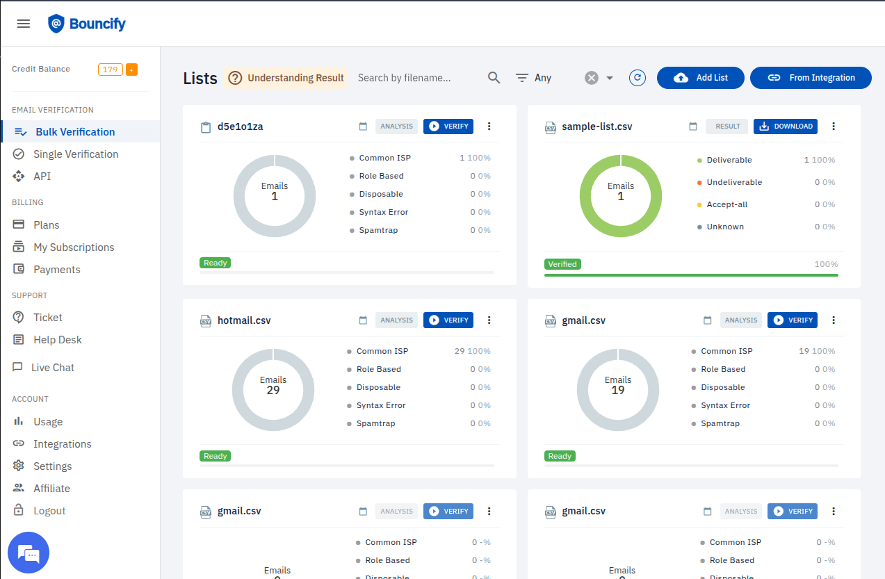
Task: Verify the hotmail.csv list
Action: pyautogui.click(x=448, y=320)
